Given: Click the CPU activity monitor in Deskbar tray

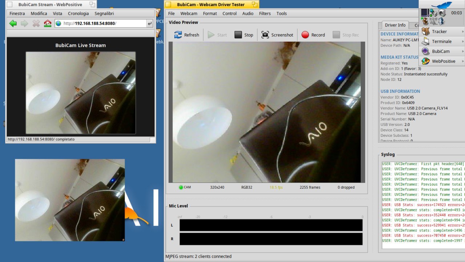Looking at the screenshot, I should point(425,13).
